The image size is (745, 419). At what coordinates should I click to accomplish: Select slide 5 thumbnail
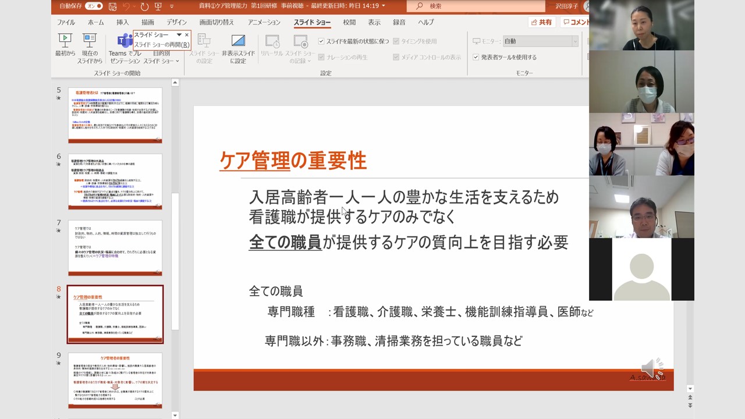115,115
